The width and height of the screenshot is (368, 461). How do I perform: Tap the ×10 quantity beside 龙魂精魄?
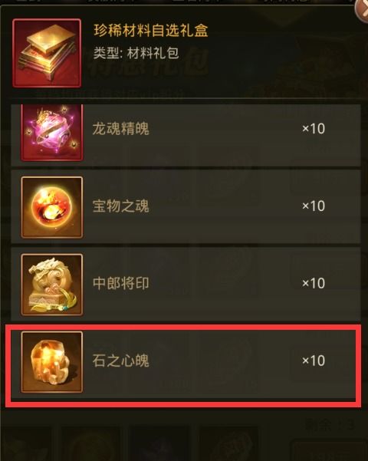(314, 129)
